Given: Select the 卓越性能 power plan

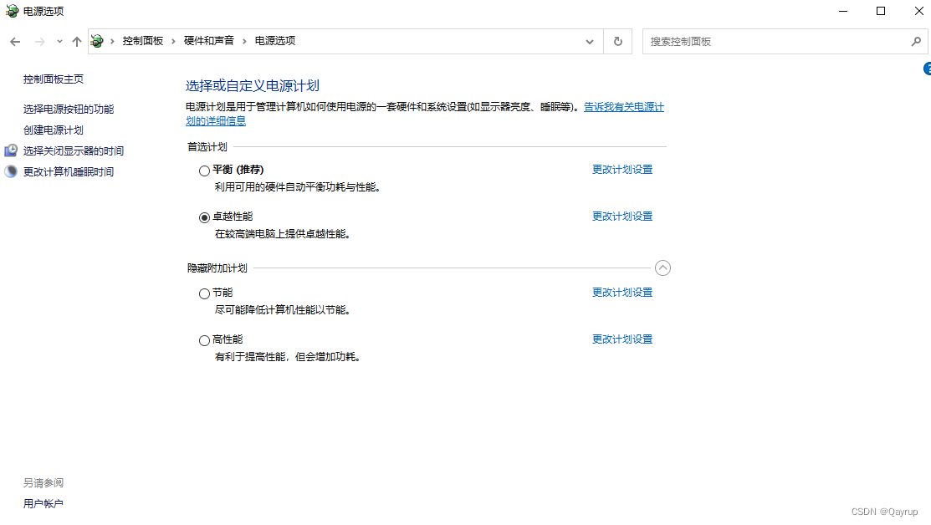Looking at the screenshot, I should coord(204,217).
